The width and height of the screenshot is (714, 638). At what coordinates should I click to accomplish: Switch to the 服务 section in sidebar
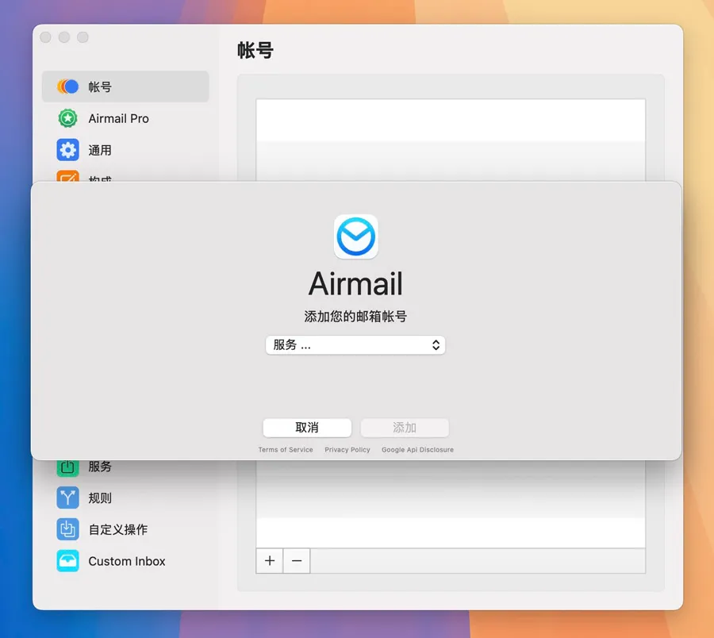point(100,467)
